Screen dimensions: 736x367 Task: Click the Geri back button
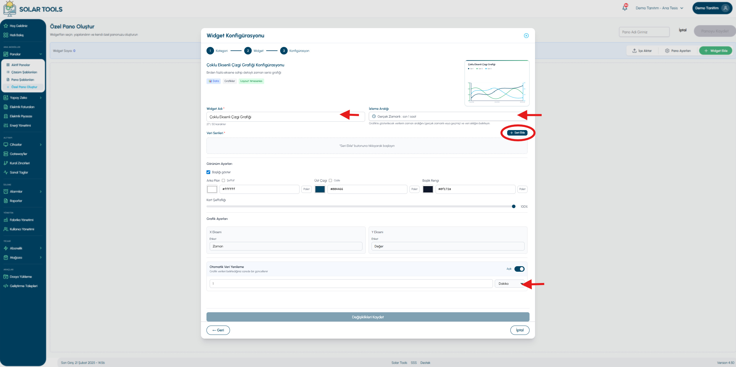(x=218, y=330)
